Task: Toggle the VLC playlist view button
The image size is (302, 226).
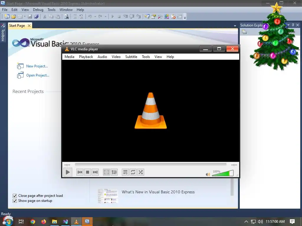Action: tap(125, 172)
